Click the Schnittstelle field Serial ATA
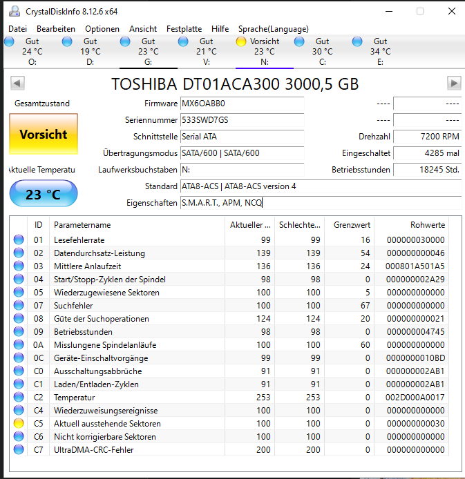The width and height of the screenshot is (465, 479). (x=242, y=137)
